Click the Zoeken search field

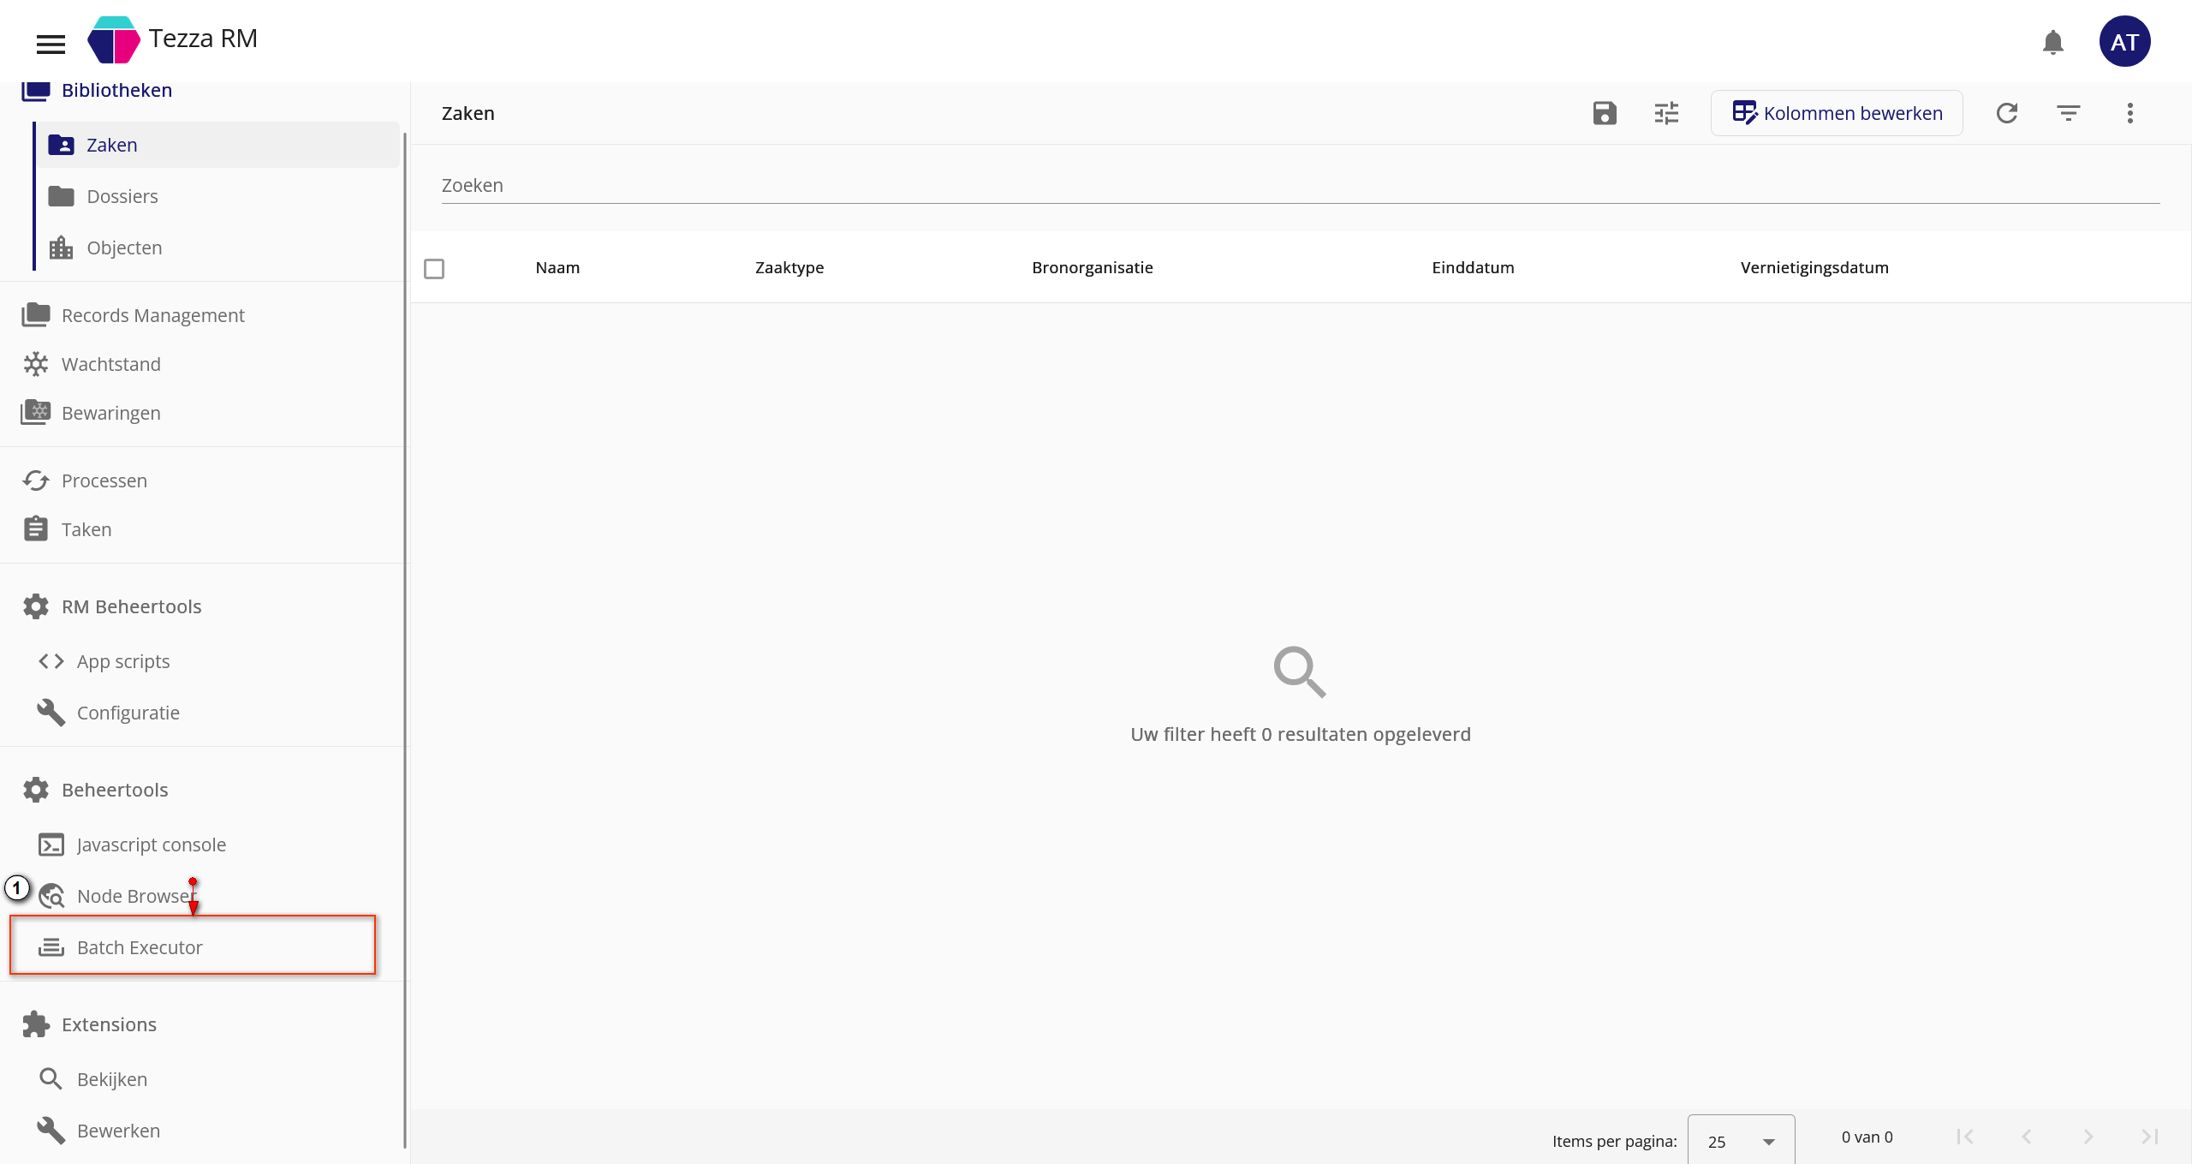[x=1300, y=185]
